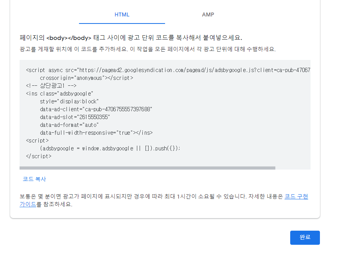Click the instruction text starting 광고를 게재할
The height and width of the screenshot is (262, 343).
tap(148, 49)
